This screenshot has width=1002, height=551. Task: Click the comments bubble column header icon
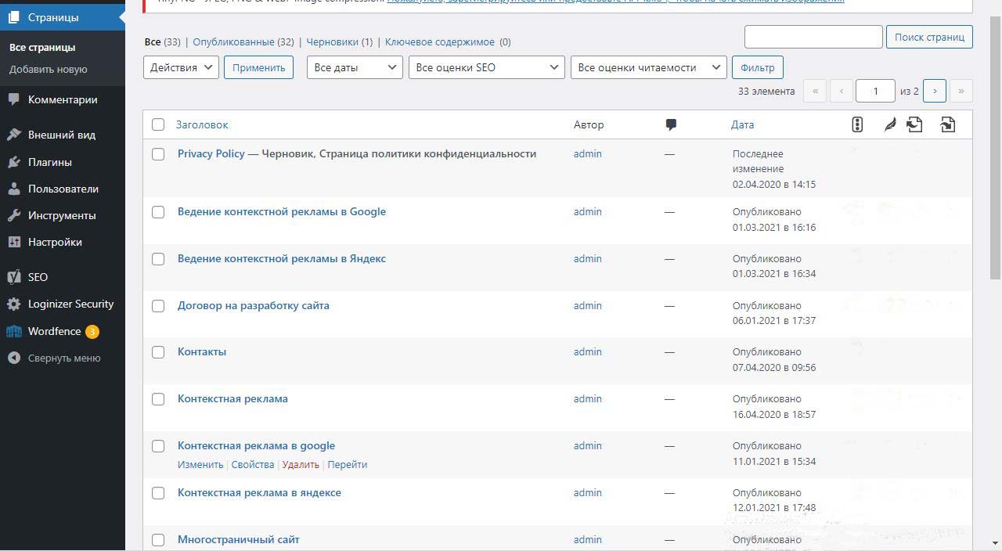(671, 124)
